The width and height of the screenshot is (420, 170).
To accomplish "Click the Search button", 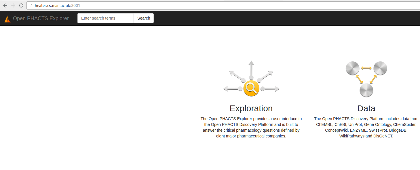I will click(144, 18).
